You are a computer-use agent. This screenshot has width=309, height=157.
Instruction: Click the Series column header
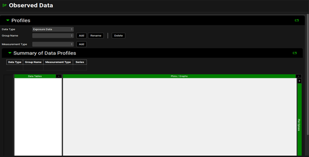[80, 62]
